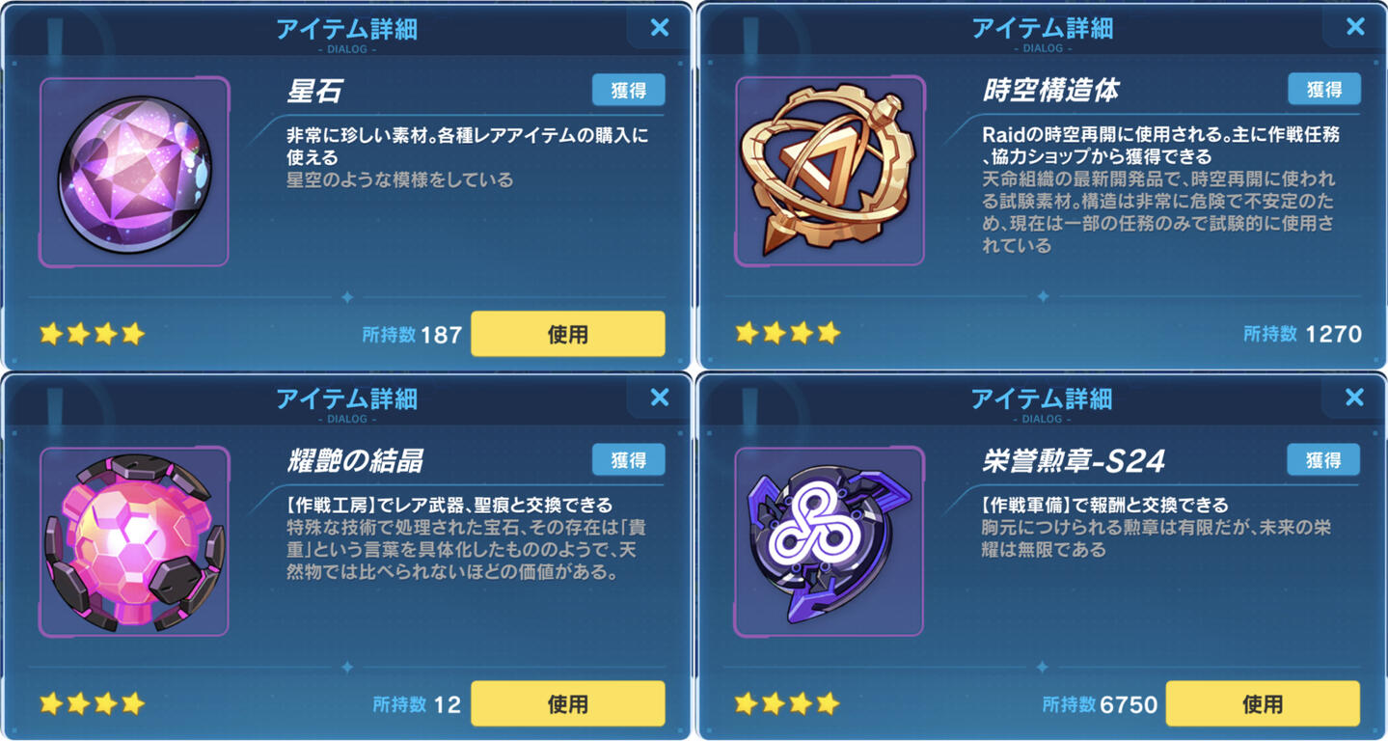Click the 栄誉勲章-S24 medal icon

click(830, 541)
